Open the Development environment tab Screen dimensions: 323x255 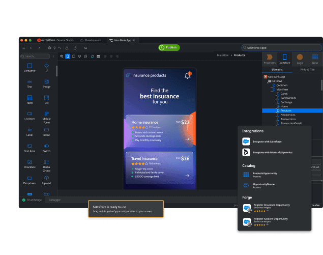point(92,40)
